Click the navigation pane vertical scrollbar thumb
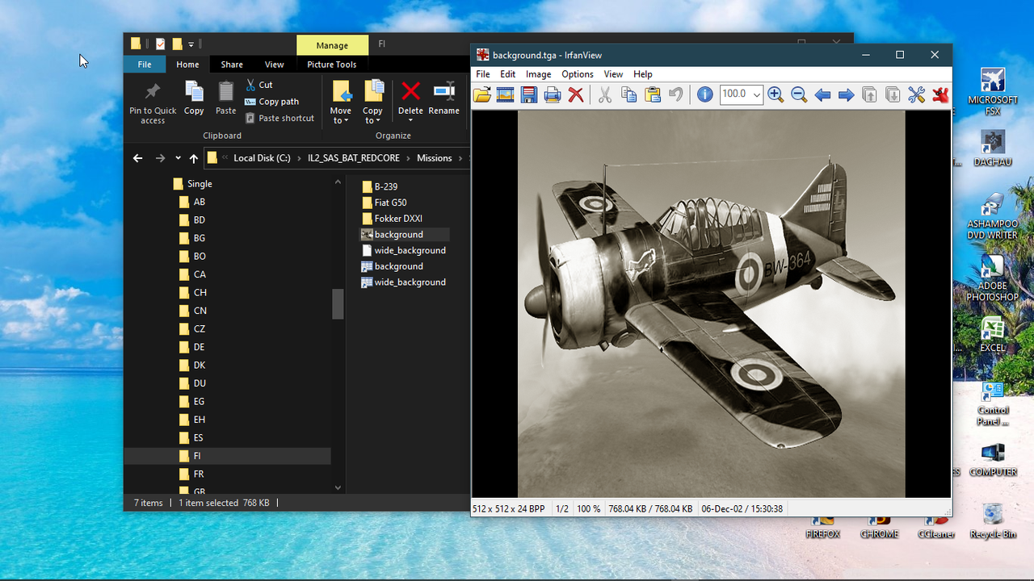 pyautogui.click(x=338, y=304)
